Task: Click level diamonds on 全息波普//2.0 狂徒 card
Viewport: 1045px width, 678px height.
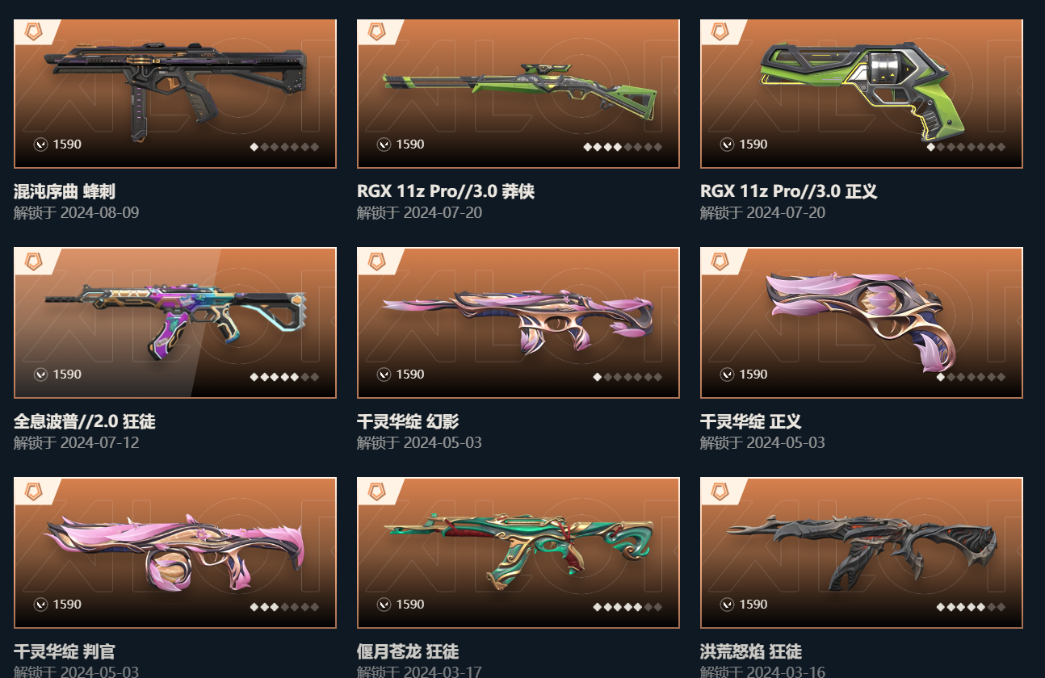Action: pyautogui.click(x=284, y=377)
